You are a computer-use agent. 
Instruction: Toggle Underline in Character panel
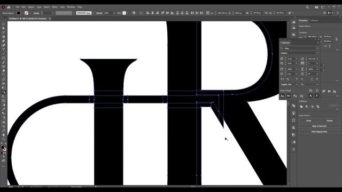click(312, 79)
